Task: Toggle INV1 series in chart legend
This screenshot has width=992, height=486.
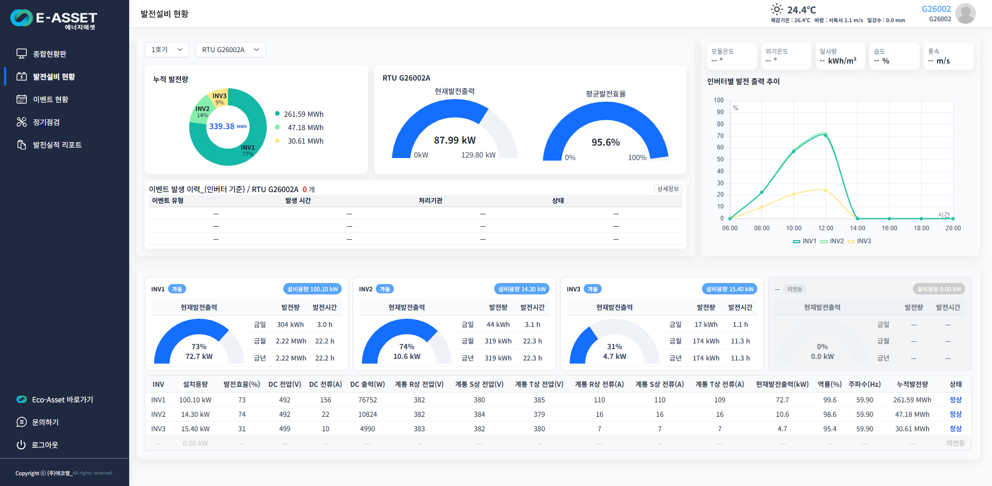Action: pyautogui.click(x=804, y=241)
